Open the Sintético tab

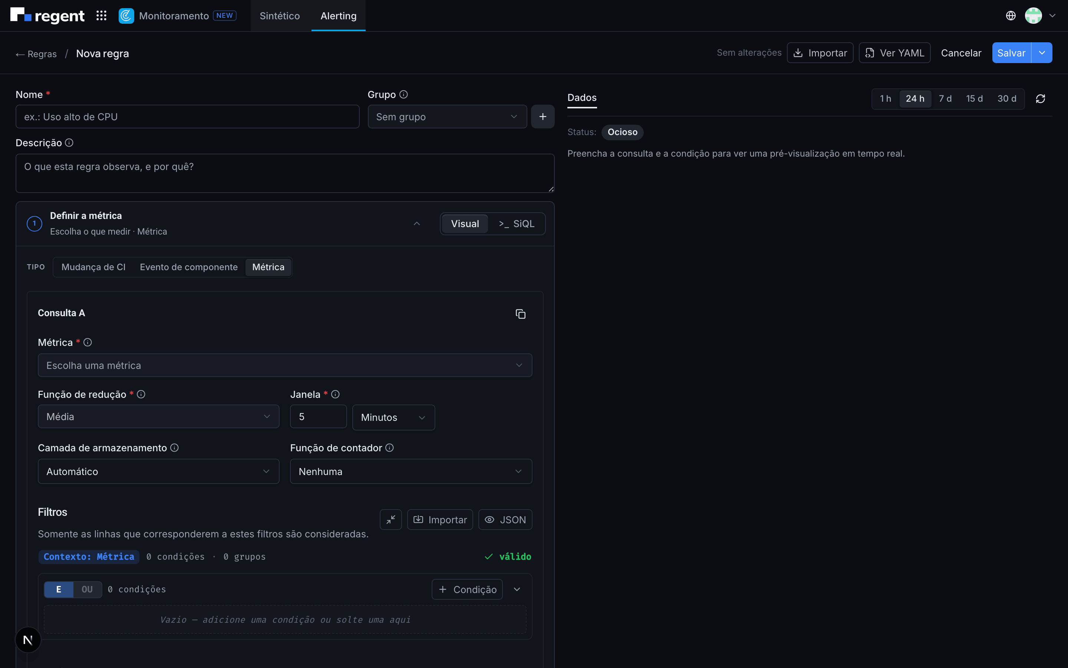280,16
